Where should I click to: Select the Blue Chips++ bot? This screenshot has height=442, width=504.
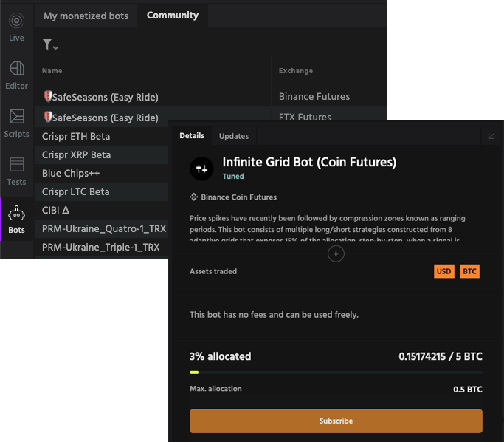coord(101,173)
